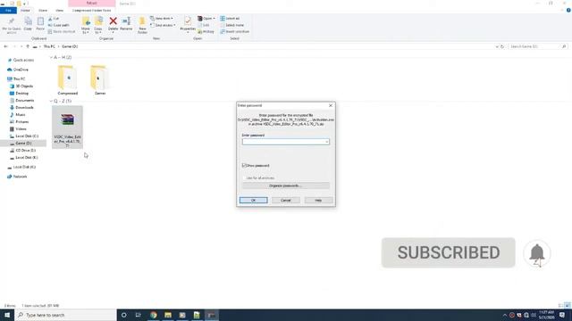
Task: Select CD Drive (E:) in navigation pane
Action: coord(25,151)
